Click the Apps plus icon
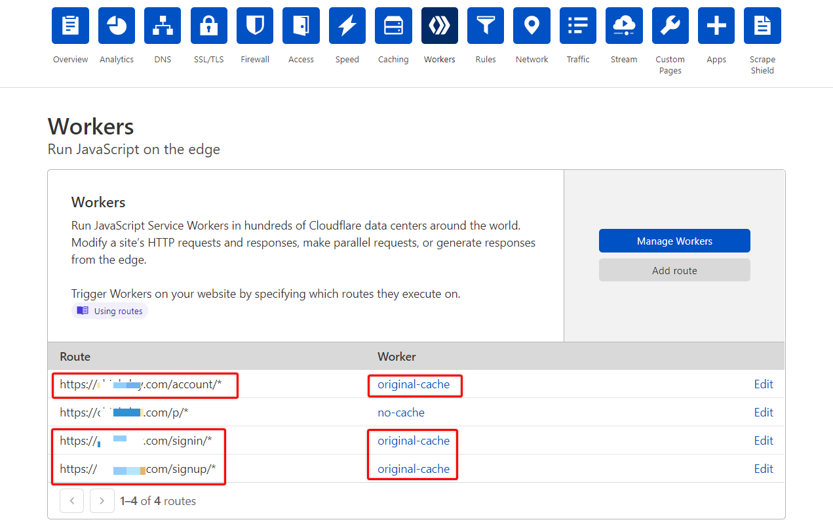833x526 pixels. pyautogui.click(x=716, y=26)
